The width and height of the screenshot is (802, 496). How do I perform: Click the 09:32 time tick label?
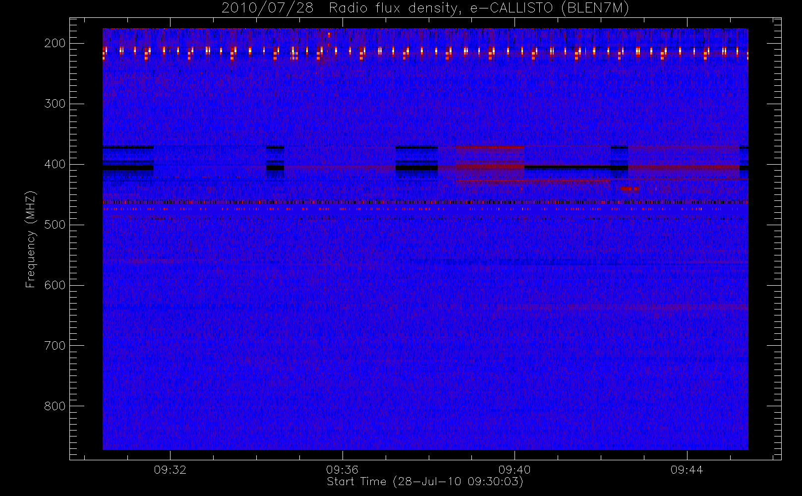pyautogui.click(x=170, y=470)
